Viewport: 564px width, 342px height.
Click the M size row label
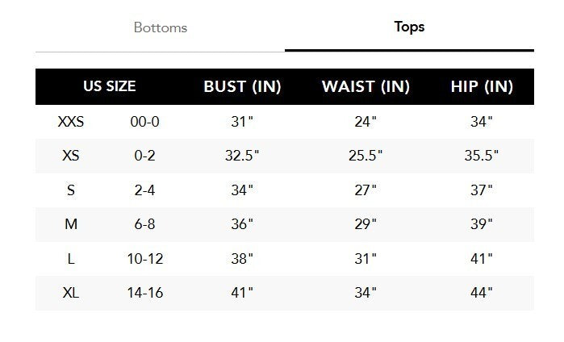[x=71, y=224]
